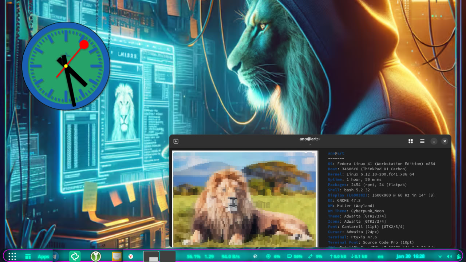Click the 94.0 B/s network rate
Image resolution: width=466 pixels, height=262 pixels.
[230, 257]
